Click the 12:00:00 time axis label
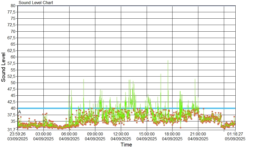This screenshot has width=253, height=150. (x=121, y=134)
